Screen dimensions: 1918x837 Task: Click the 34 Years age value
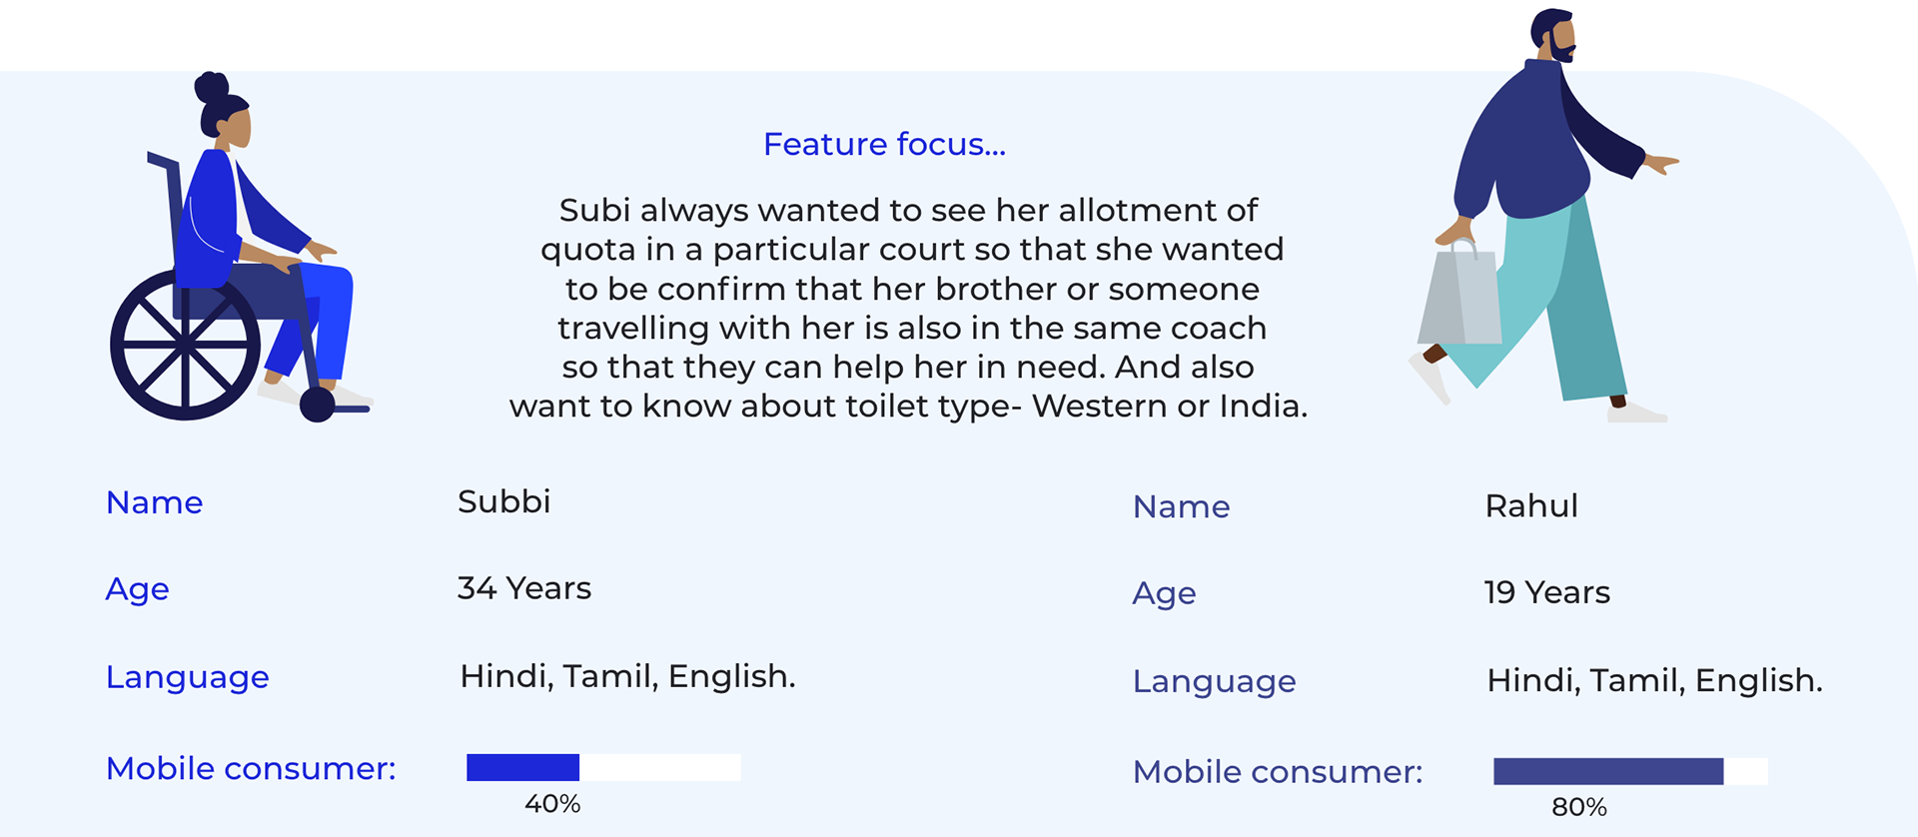coord(524,588)
